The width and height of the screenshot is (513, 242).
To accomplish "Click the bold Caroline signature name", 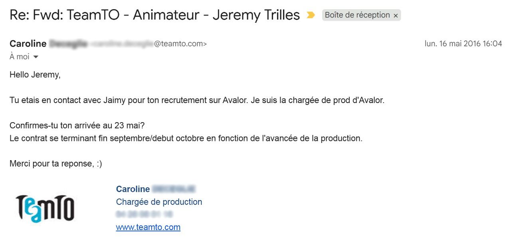I will pos(133,189).
